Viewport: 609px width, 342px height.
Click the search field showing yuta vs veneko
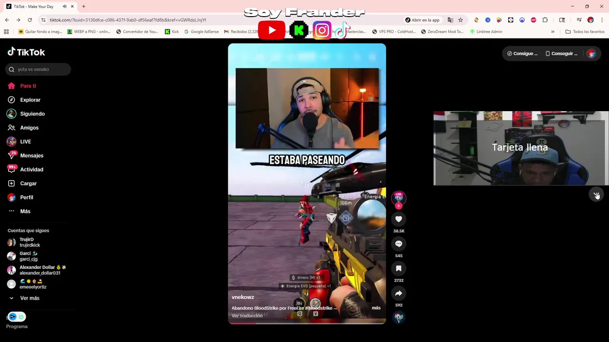click(x=38, y=69)
